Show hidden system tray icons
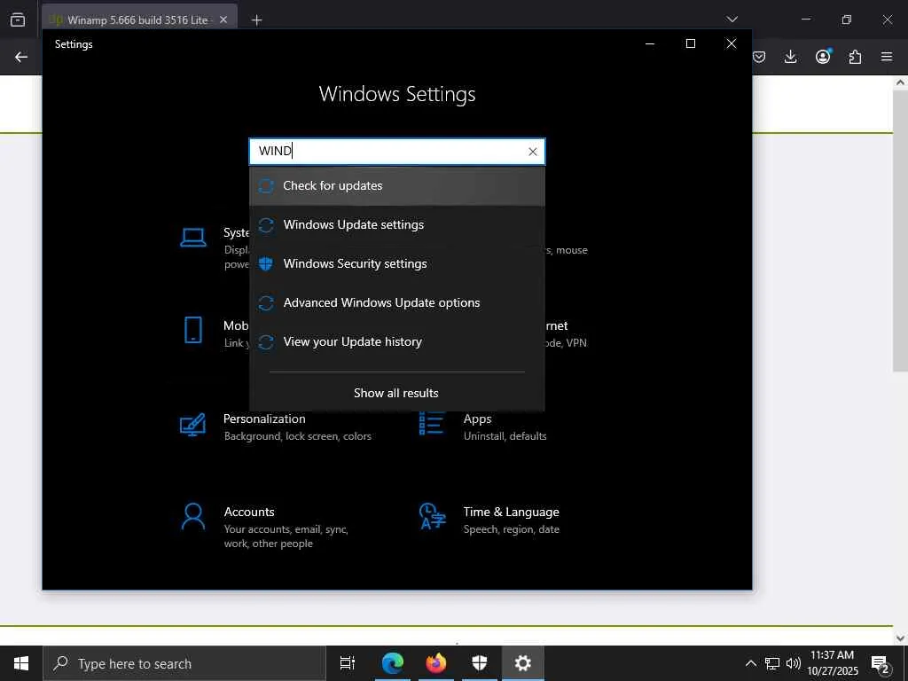Viewport: 908px width, 681px height. [x=750, y=663]
